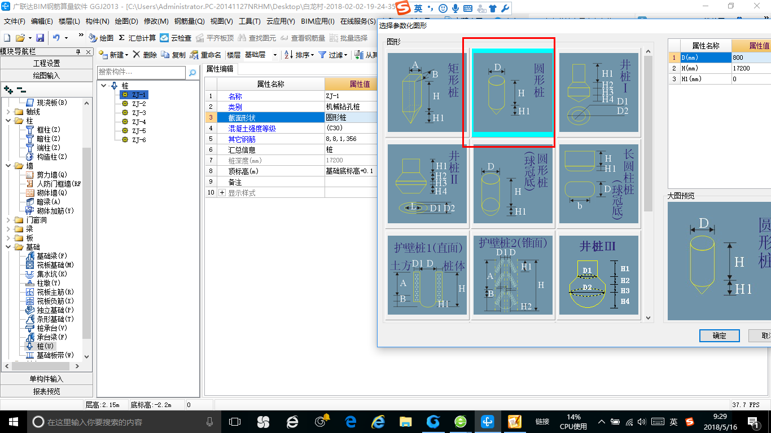Open the 工具(T) menu
Screen dimensions: 771x433
pos(249,21)
